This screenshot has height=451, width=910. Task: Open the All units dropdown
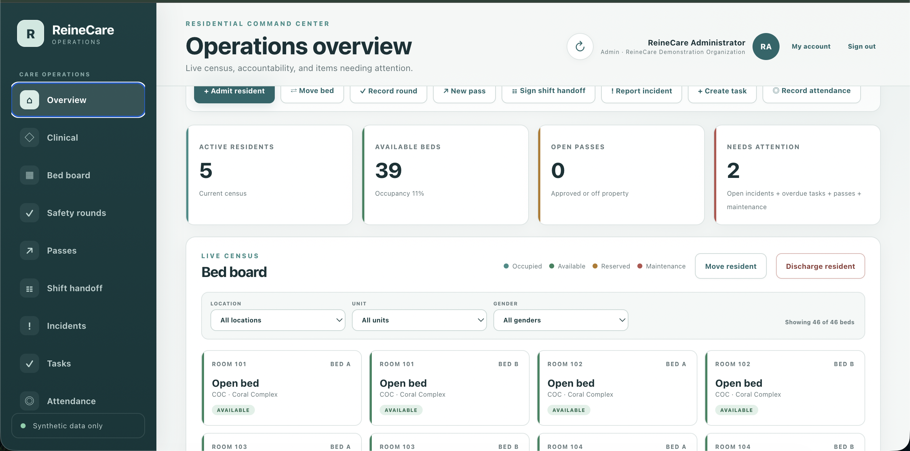tap(419, 320)
